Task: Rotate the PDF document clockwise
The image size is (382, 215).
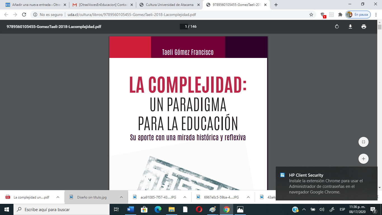Action: tap(337, 27)
